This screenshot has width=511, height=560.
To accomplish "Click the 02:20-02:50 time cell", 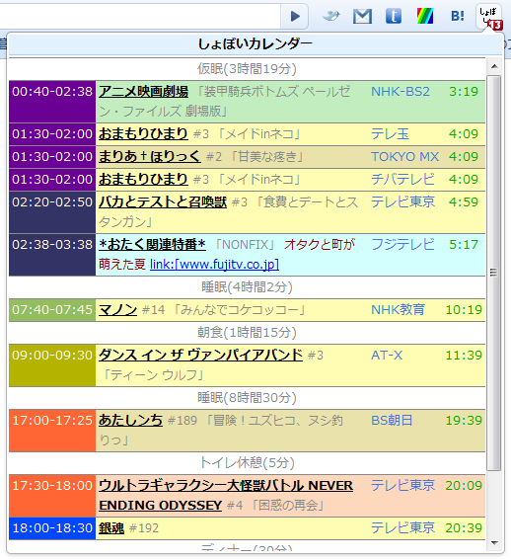I will pos(52,212).
